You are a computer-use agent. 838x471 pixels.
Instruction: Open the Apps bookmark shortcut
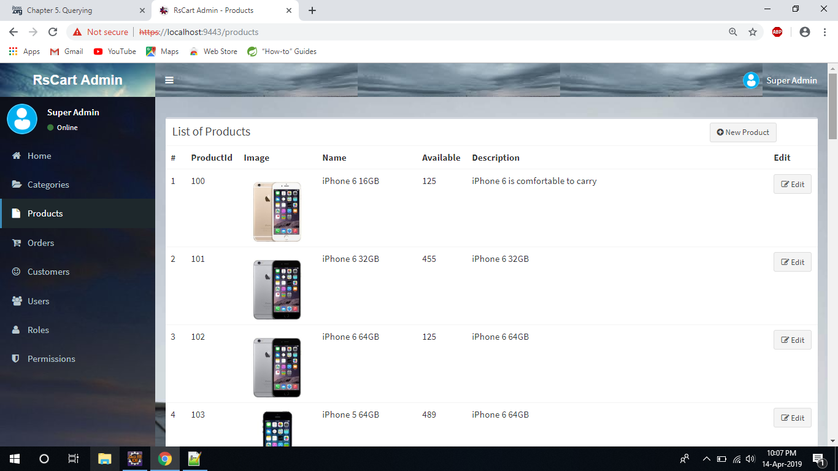(25, 52)
